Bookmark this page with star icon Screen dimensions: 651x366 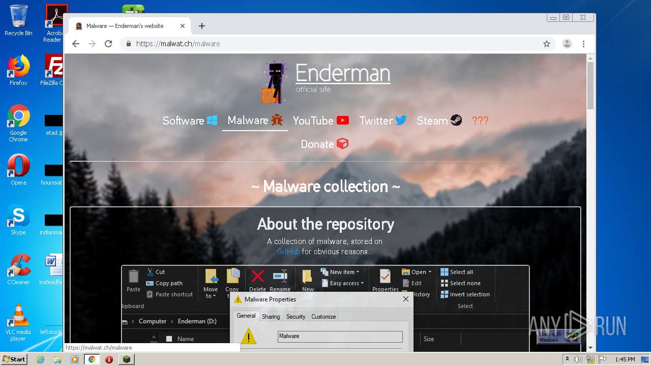(x=547, y=44)
